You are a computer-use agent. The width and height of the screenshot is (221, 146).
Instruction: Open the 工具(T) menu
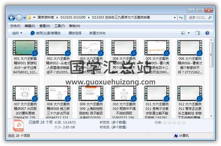(x=59, y=26)
